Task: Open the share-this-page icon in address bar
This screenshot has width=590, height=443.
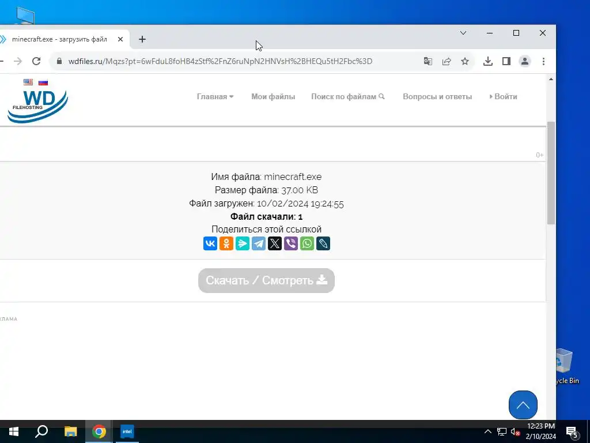Action: pyautogui.click(x=447, y=61)
